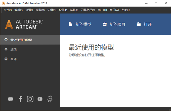Image resolution: width=171 pixels, height=111 pixels.
Task: Open the 帮助(H) menu
Action: [126, 10]
